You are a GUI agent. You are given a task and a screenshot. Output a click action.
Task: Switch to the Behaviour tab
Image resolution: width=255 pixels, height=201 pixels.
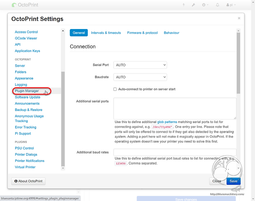click(171, 33)
